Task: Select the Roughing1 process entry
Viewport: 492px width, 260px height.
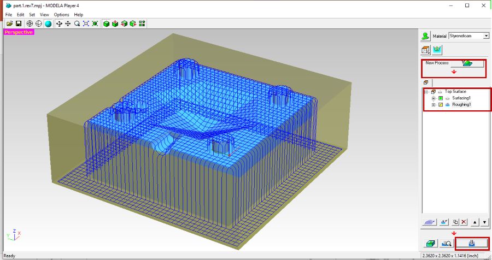Action: [461, 105]
